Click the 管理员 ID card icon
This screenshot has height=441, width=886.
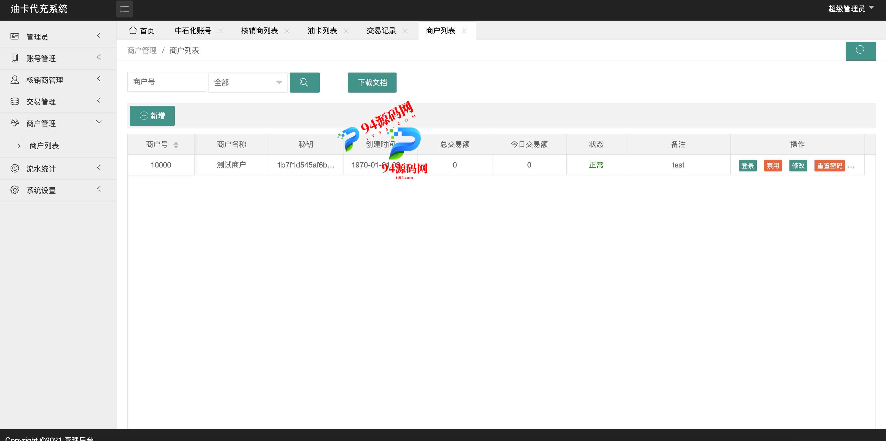[x=15, y=36]
